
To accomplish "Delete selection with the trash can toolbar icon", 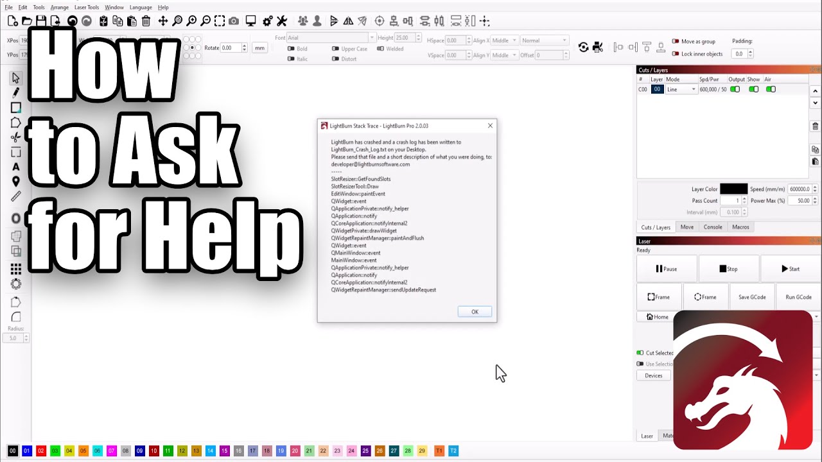I will (x=146, y=21).
